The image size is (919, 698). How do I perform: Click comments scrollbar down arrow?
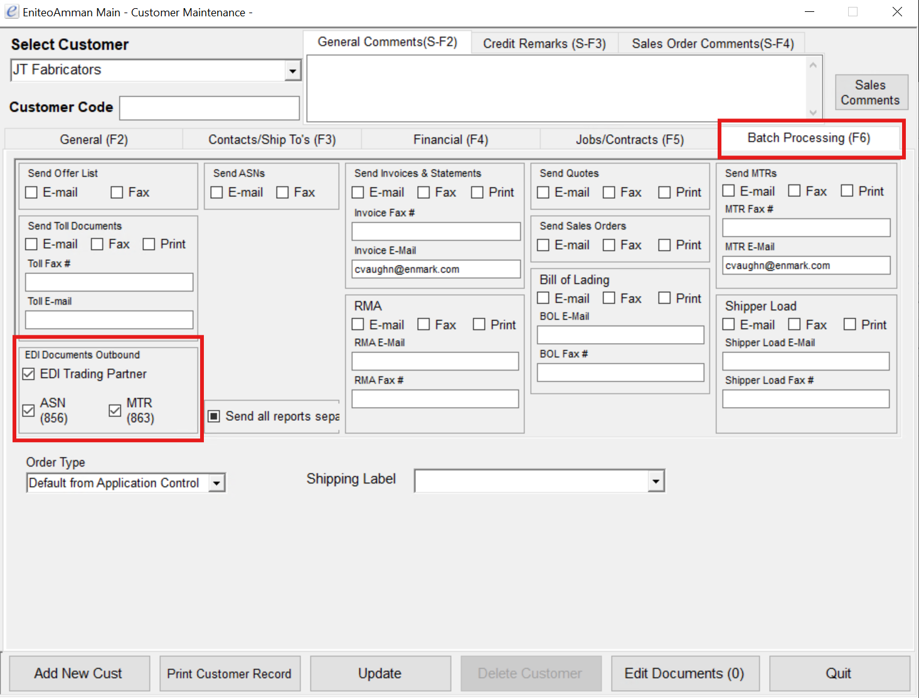813,113
